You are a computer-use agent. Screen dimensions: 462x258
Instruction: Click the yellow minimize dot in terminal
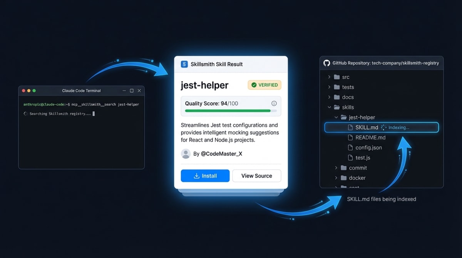point(29,90)
